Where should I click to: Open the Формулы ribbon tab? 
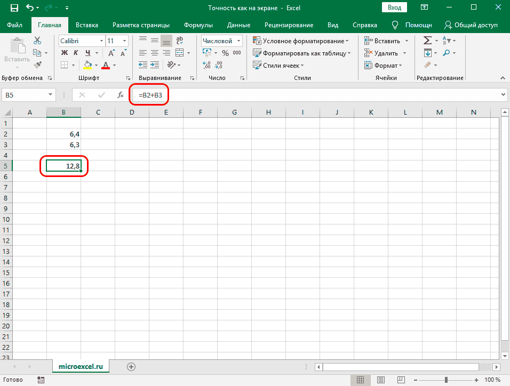pos(198,25)
